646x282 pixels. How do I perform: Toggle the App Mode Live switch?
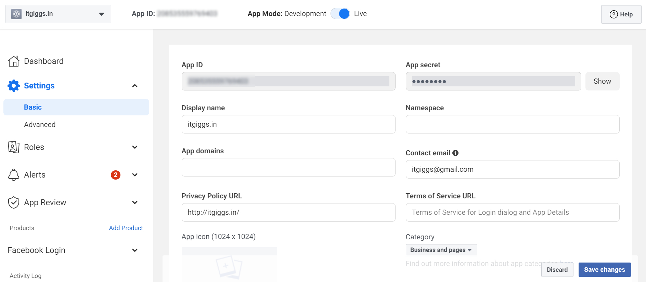point(340,14)
